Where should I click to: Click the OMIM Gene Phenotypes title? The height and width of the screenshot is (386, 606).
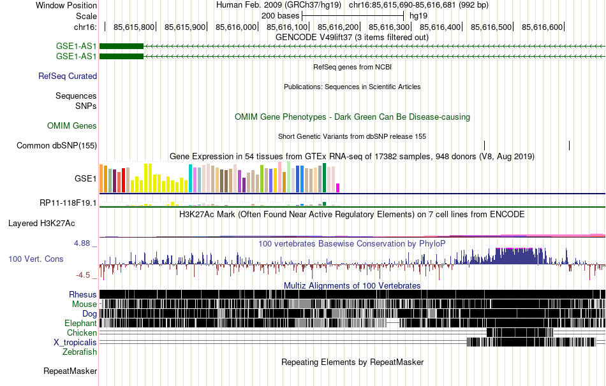click(x=352, y=117)
